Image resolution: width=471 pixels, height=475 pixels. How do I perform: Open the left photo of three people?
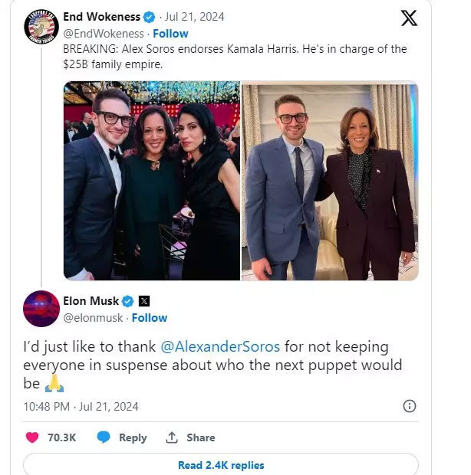pyautogui.click(x=151, y=181)
